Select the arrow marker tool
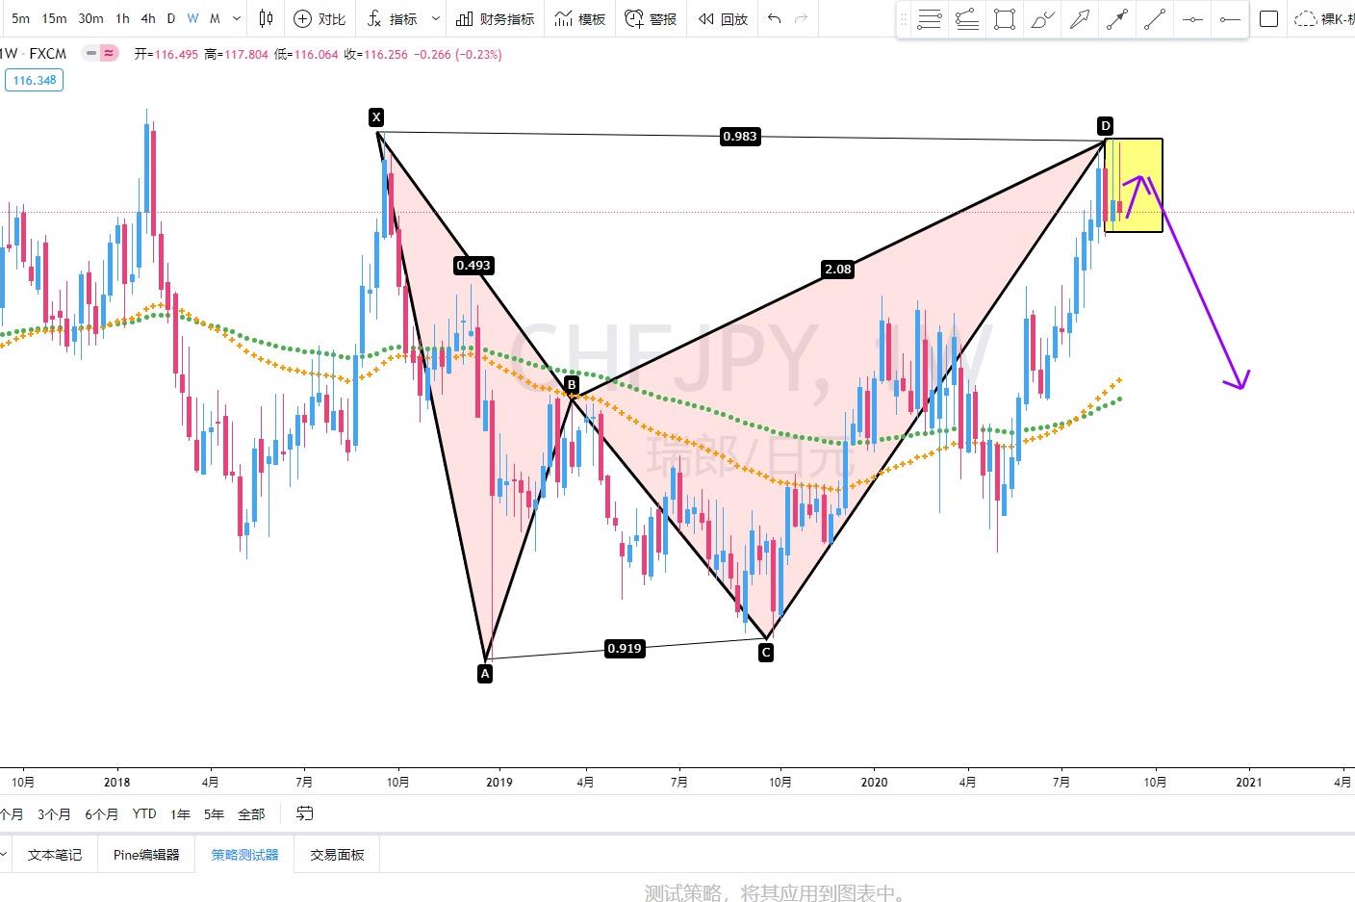The width and height of the screenshot is (1355, 902). pos(1080,19)
